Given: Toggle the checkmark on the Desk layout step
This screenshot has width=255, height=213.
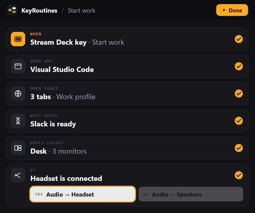Looking at the screenshot, I should coord(239,148).
